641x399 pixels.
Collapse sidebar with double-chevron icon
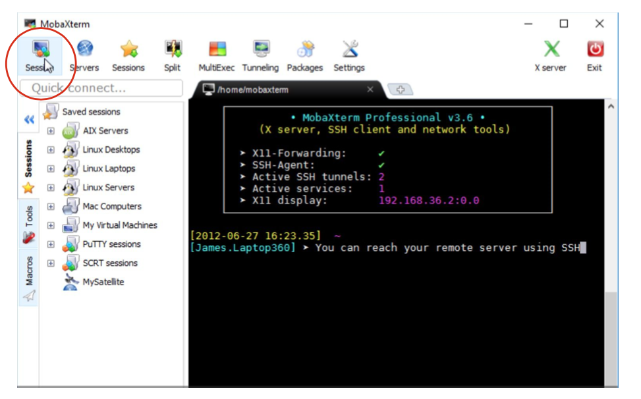click(29, 120)
